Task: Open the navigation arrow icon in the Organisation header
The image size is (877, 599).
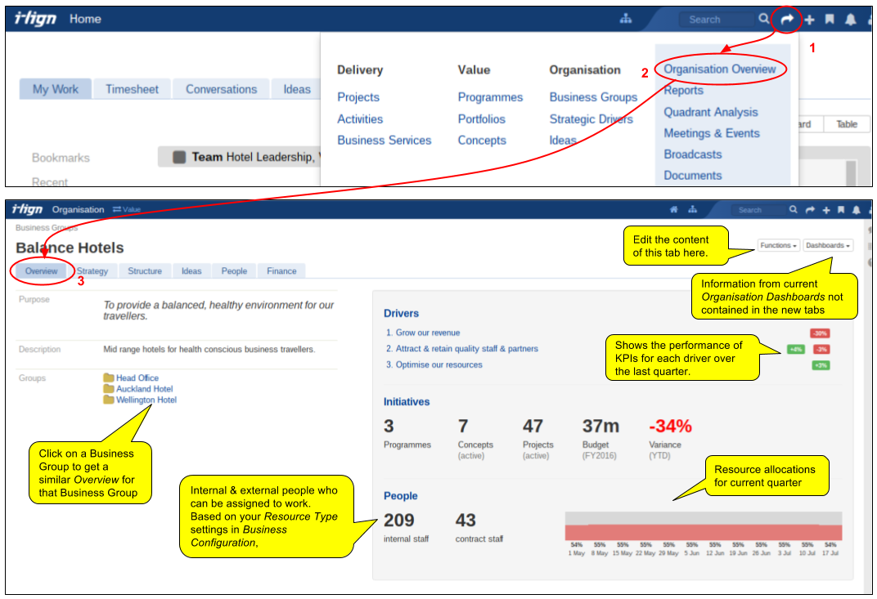Action: pos(810,210)
